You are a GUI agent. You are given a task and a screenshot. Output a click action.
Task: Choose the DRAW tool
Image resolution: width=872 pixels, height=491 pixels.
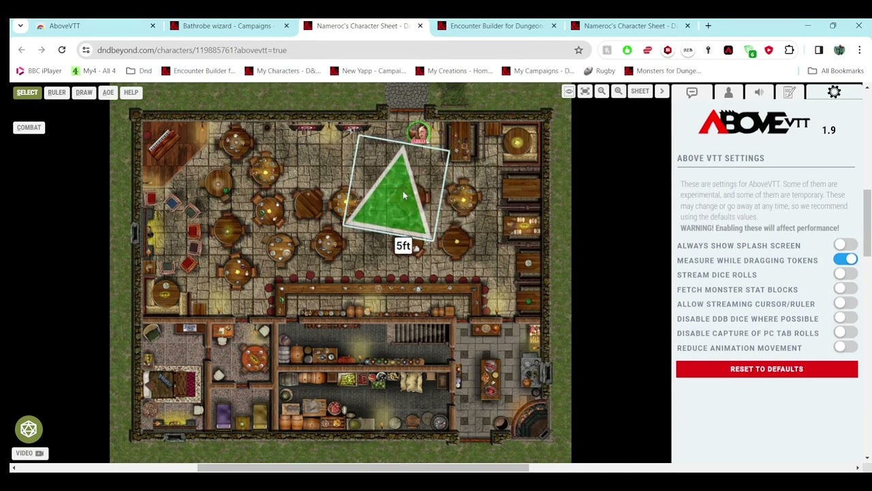tap(84, 93)
